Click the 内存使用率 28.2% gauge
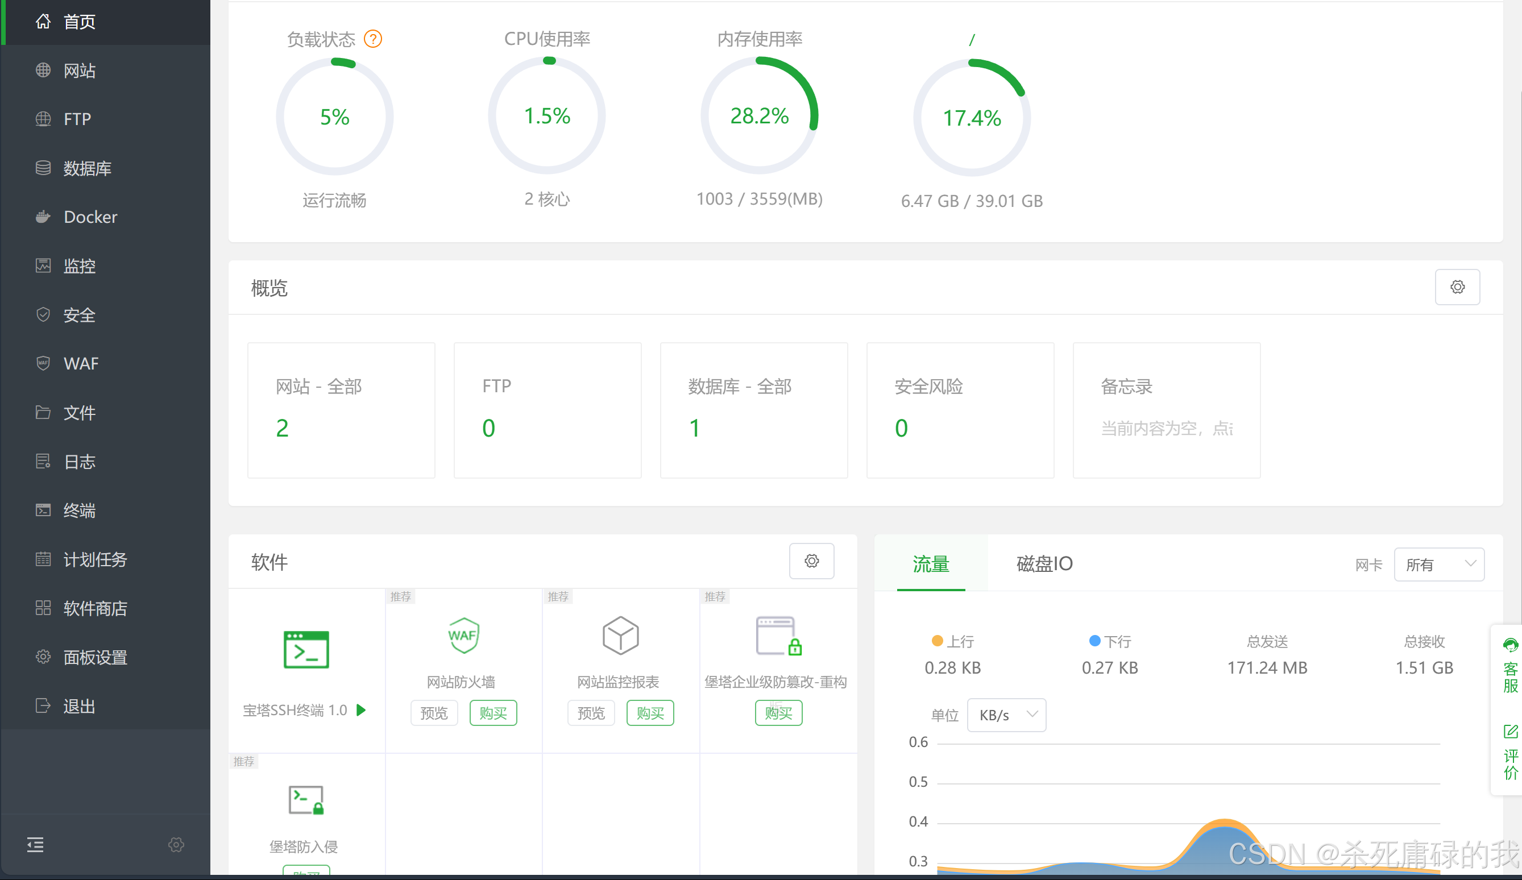1522x880 pixels. 760,115
